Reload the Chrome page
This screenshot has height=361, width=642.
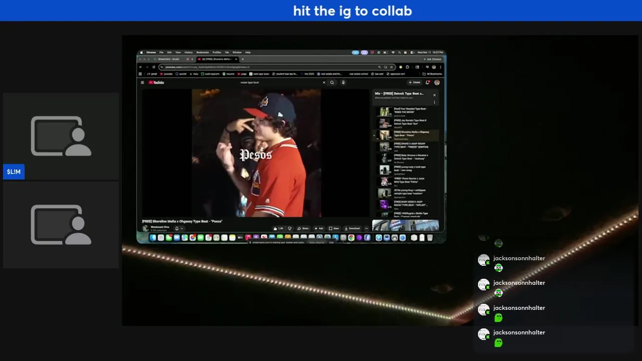click(153, 67)
